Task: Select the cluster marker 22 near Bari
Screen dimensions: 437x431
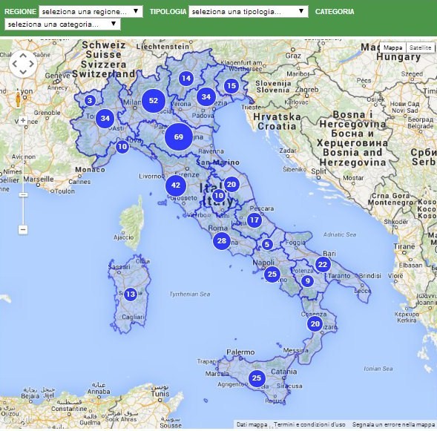Action: coord(323,264)
